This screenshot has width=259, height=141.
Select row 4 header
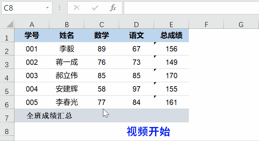pyautogui.click(x=7, y=76)
